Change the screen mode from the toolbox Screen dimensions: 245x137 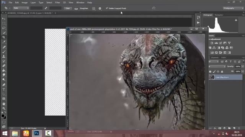click(4, 127)
